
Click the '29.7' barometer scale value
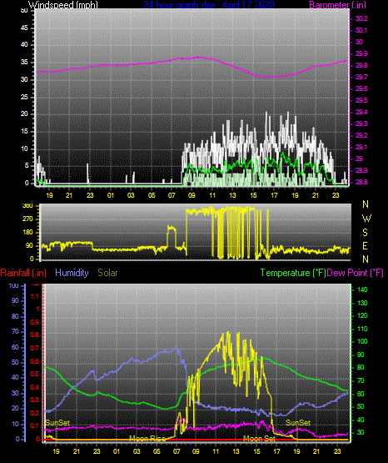[361, 77]
